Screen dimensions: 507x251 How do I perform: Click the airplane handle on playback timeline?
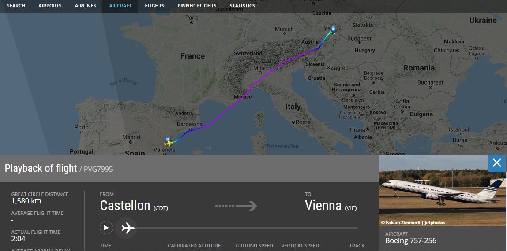pyautogui.click(x=128, y=228)
